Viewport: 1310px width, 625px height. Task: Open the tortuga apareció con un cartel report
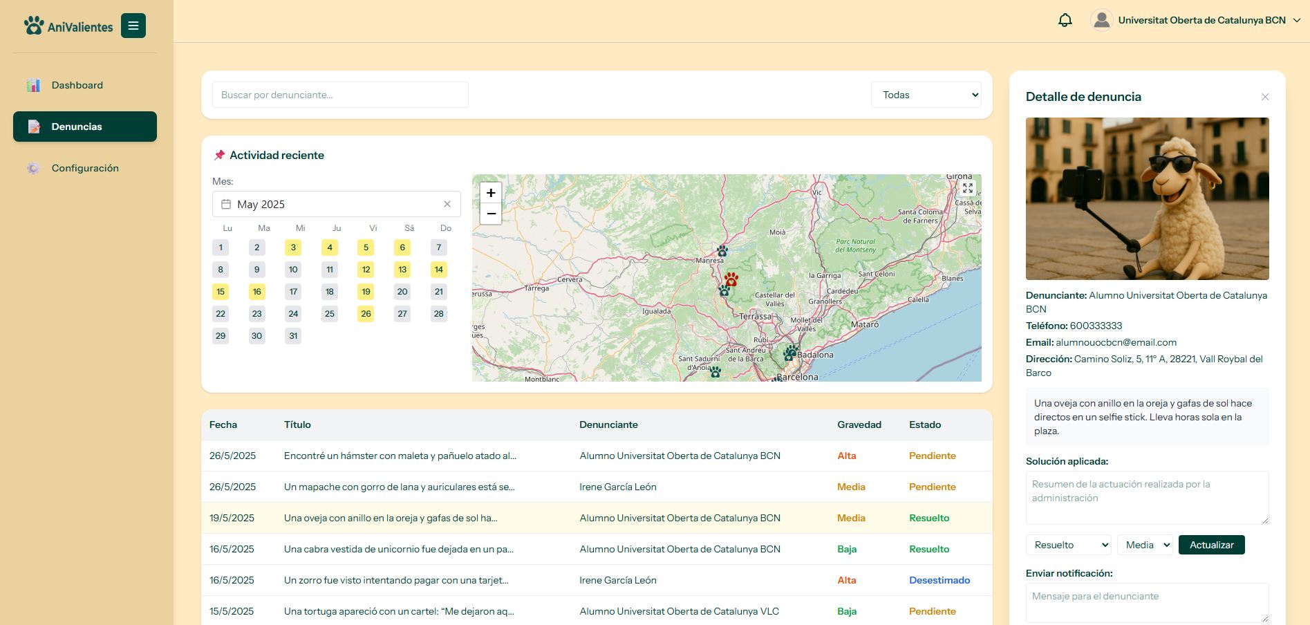pos(597,611)
